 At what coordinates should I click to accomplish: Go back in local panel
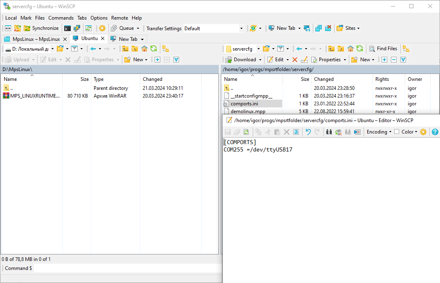[x=93, y=49]
